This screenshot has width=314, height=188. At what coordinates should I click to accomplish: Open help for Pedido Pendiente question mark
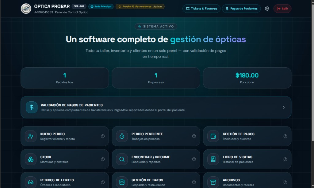[194, 136]
